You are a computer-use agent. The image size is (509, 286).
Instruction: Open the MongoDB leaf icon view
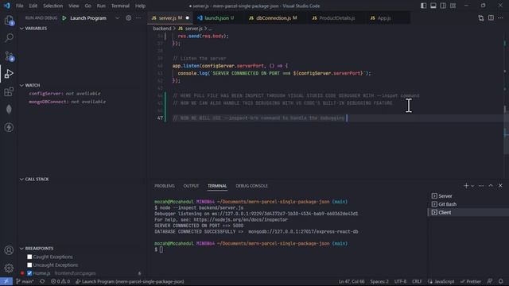[9, 110]
